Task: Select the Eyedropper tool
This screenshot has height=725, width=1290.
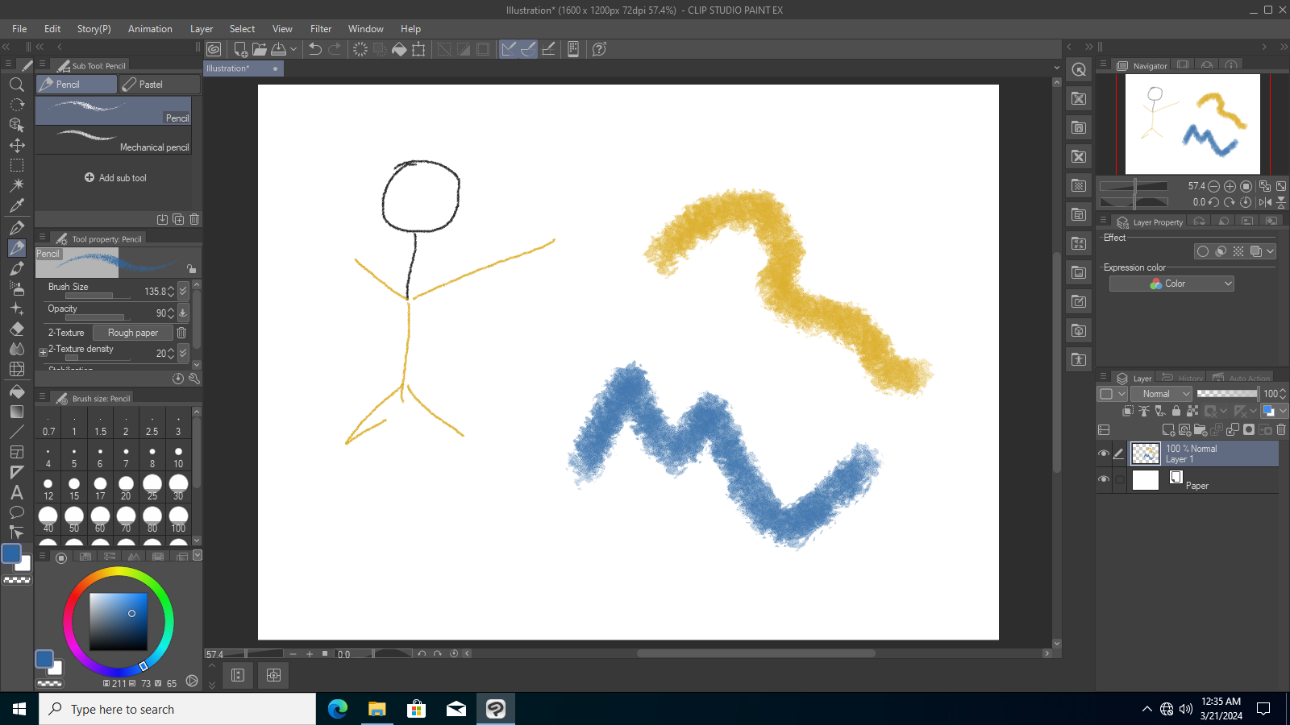Action: tap(17, 205)
